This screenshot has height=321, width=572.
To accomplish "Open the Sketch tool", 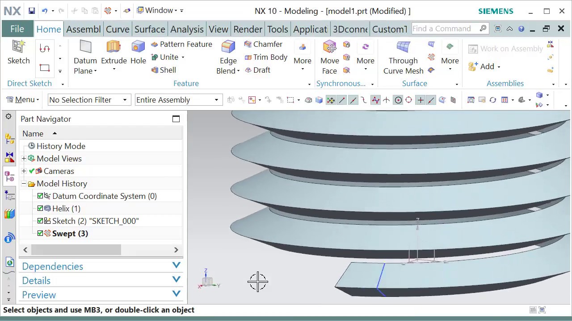I will tap(18, 53).
